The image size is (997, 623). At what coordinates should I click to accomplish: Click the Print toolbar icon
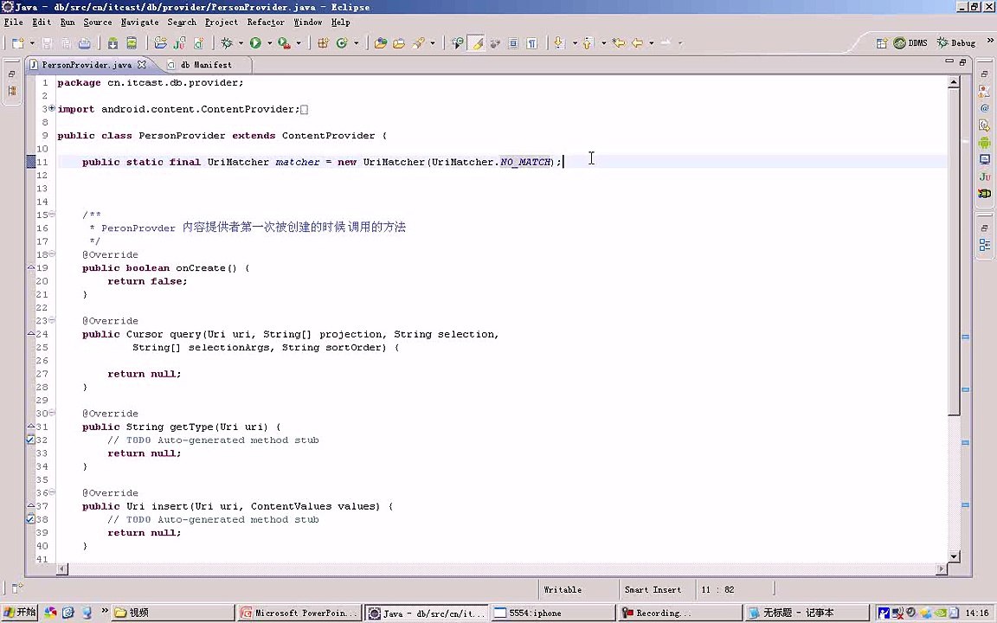pyautogui.click(x=84, y=42)
